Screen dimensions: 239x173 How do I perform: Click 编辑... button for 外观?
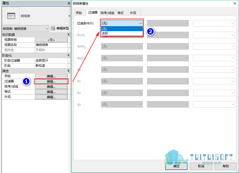[51, 97]
